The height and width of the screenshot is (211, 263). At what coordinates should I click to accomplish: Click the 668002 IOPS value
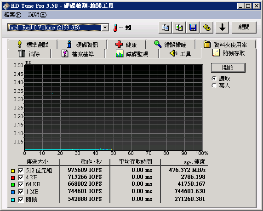click(85, 184)
